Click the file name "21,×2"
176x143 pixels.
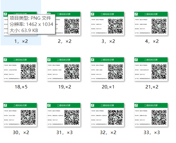152,87
